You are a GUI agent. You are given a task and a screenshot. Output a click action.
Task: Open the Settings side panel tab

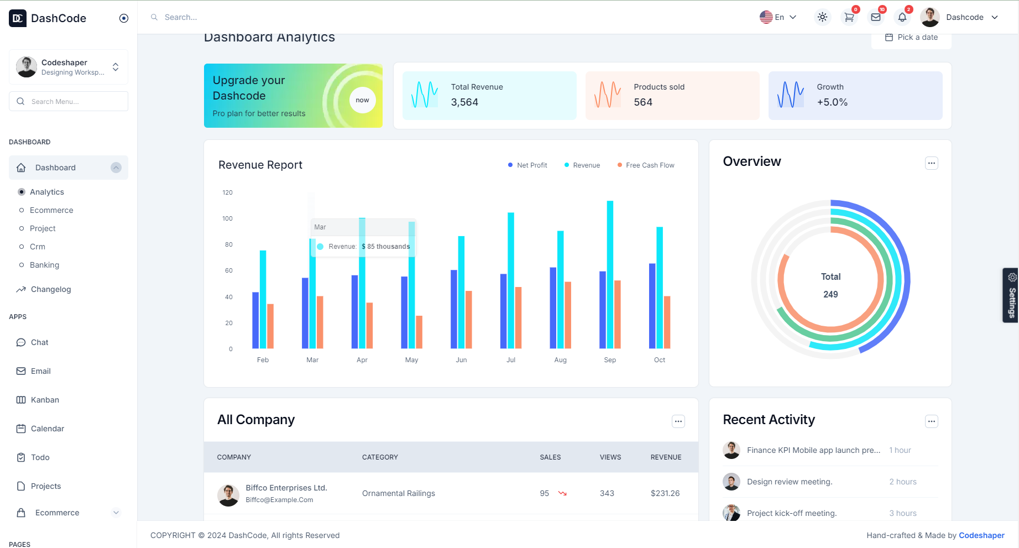pyautogui.click(x=1011, y=295)
